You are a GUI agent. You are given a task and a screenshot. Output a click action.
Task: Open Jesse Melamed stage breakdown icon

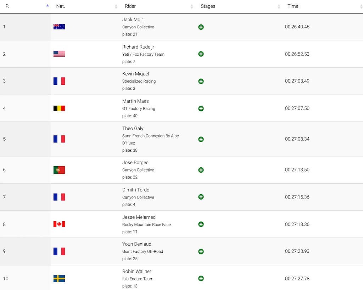pyautogui.click(x=201, y=224)
